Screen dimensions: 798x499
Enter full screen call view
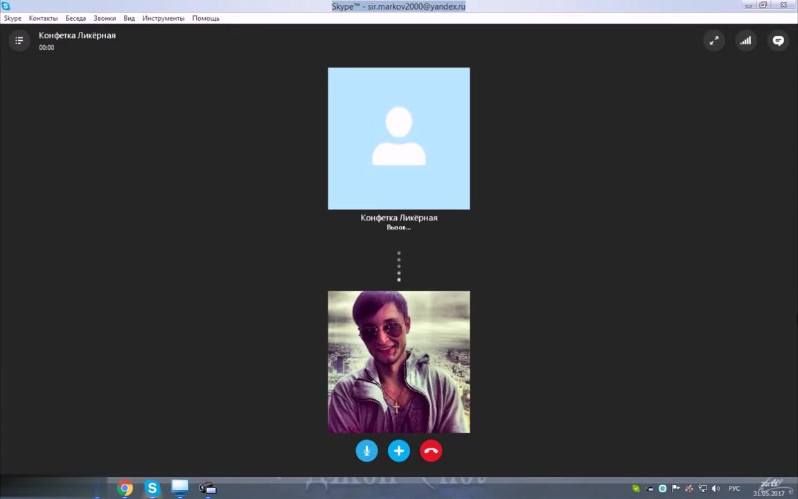(713, 41)
